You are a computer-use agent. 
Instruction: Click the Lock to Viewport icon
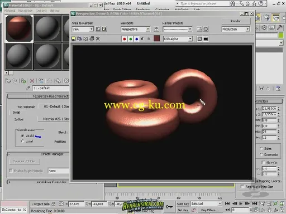(x=156, y=29)
